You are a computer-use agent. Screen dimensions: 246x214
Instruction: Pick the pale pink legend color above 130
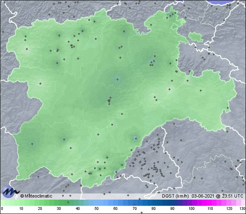(x=243, y=203)
